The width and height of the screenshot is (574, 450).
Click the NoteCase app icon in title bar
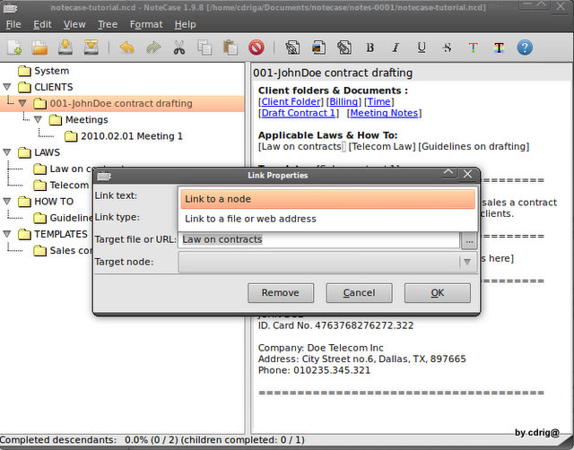click(10, 8)
